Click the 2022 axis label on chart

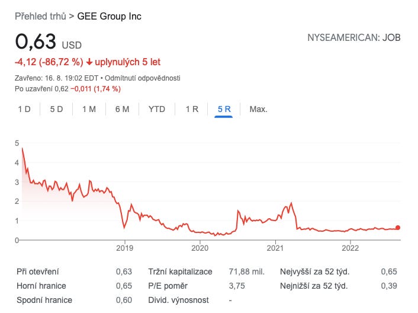(x=351, y=248)
